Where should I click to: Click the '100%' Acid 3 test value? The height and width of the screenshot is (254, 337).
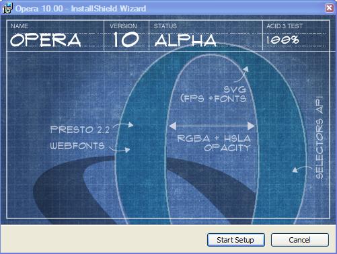[x=283, y=40]
